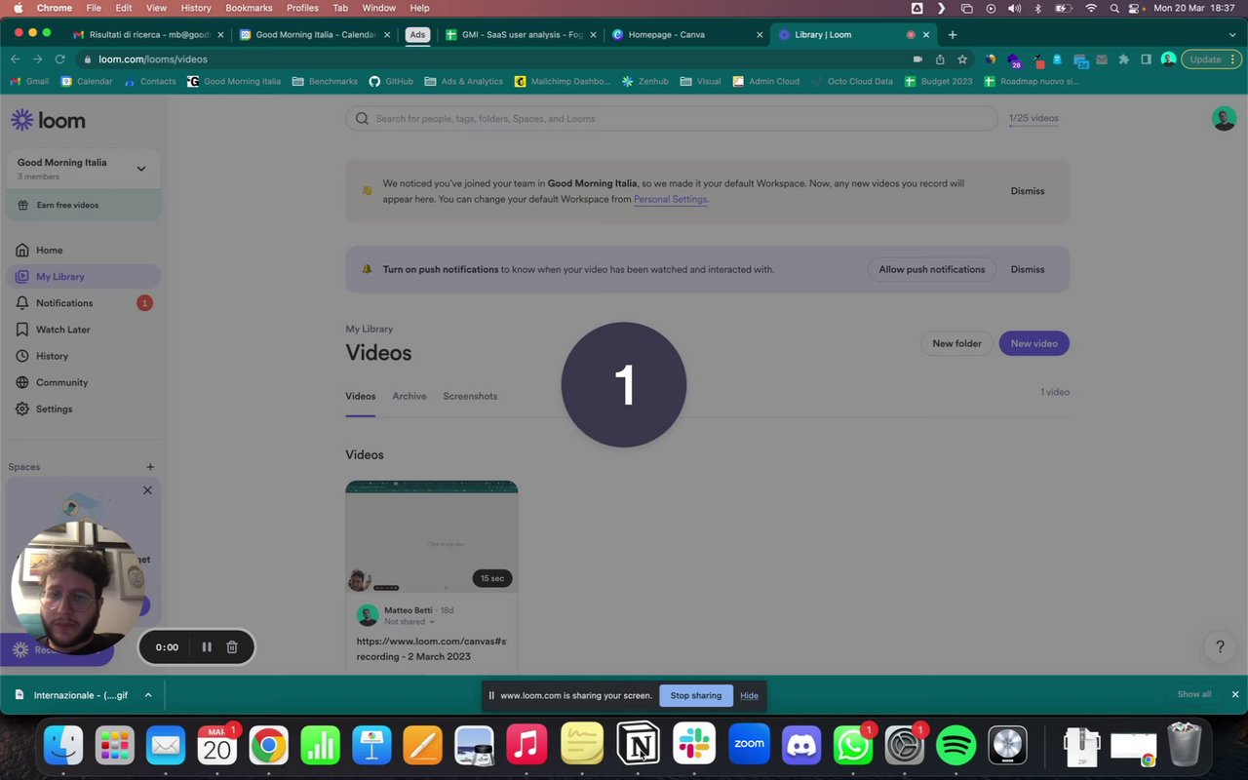The width and height of the screenshot is (1248, 780).
Task: Open the Zenhub bookmark
Action: [644, 82]
